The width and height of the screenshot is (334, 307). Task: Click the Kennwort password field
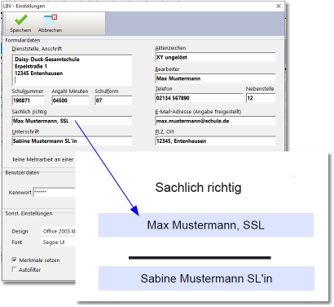54,192
